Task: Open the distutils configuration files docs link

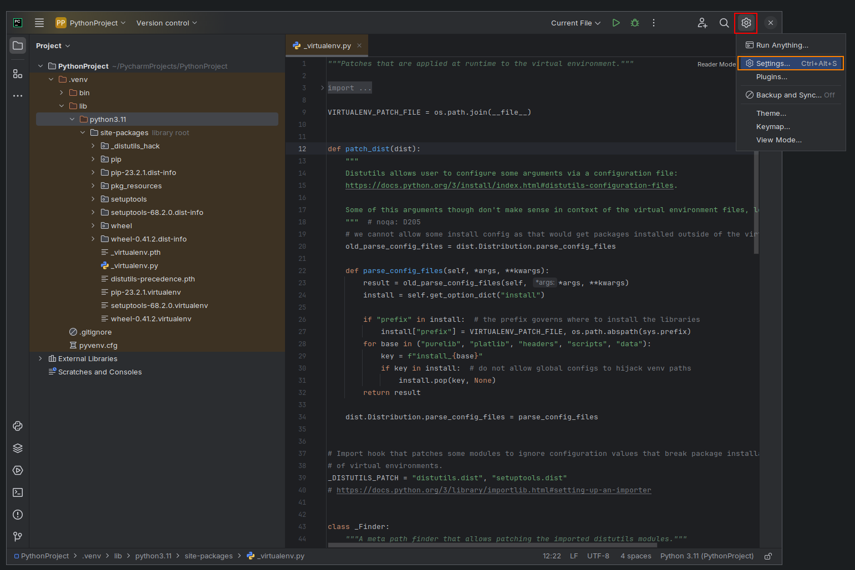Action: click(x=509, y=186)
